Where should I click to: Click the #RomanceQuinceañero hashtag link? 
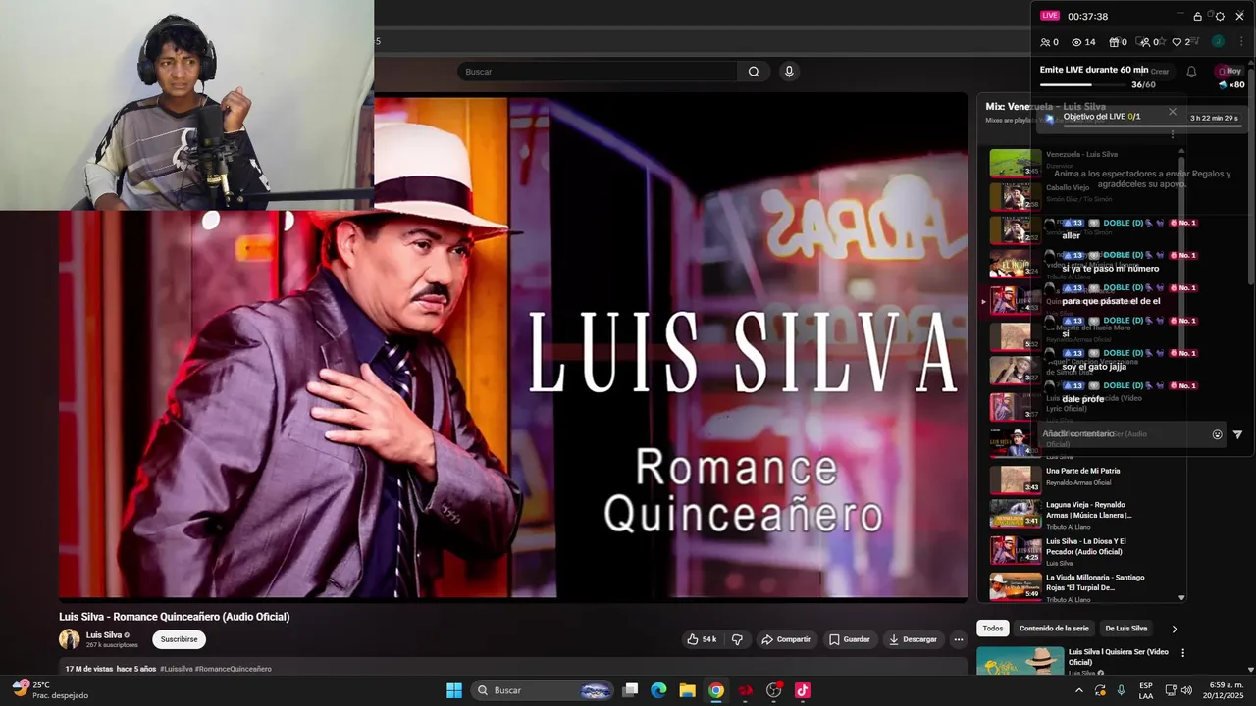pyautogui.click(x=233, y=669)
